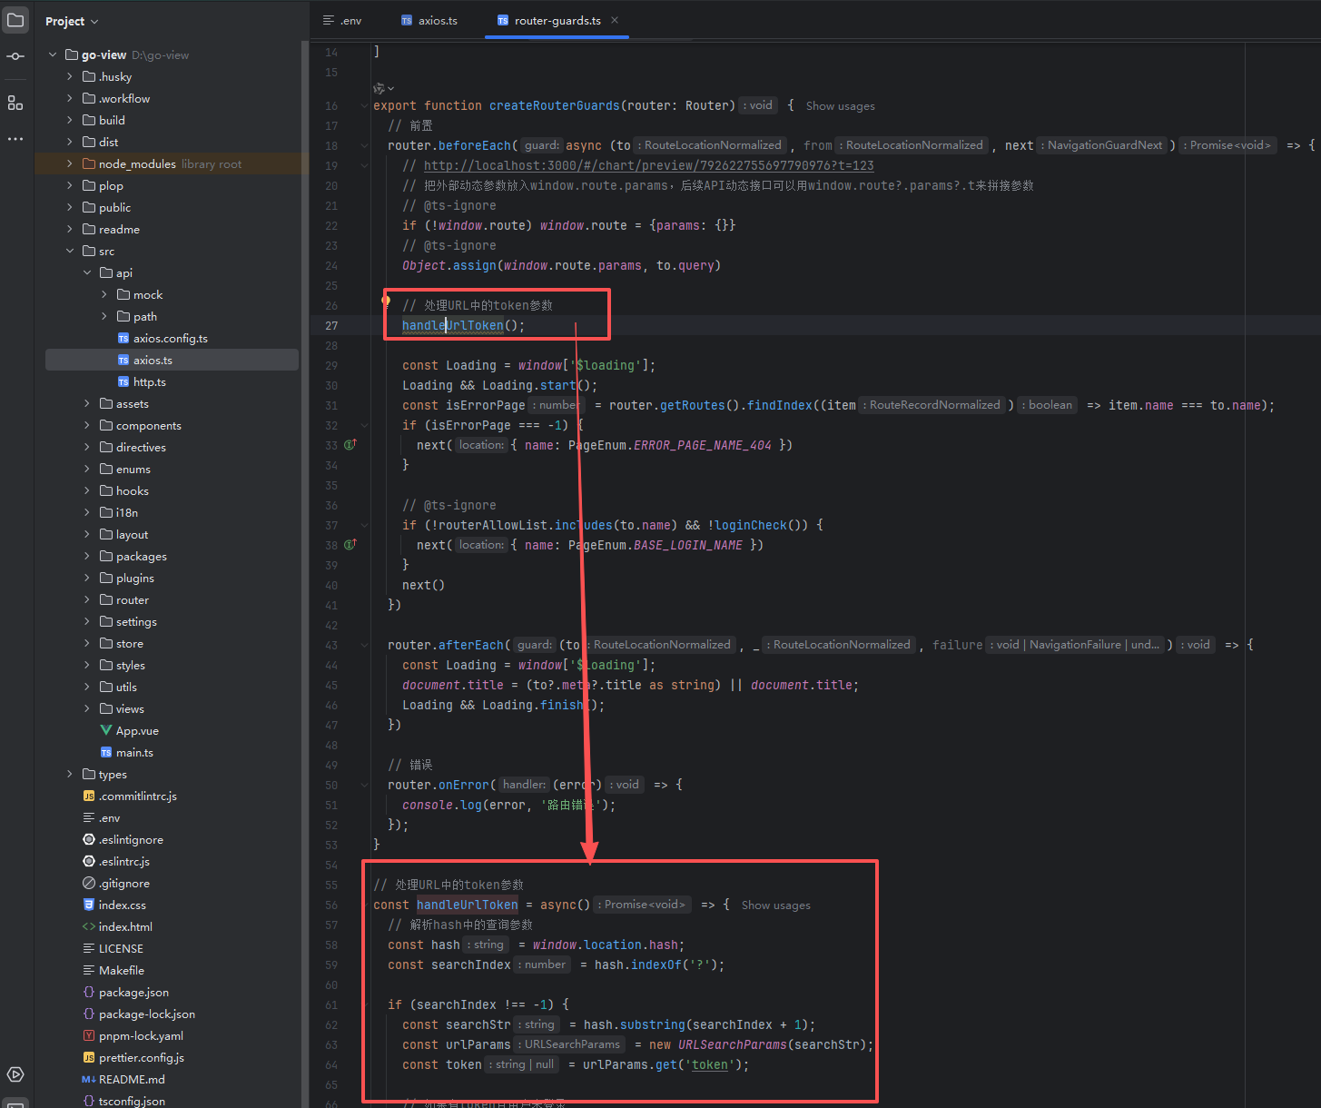Select http.ts in the project tree
The height and width of the screenshot is (1108, 1321).
coord(149,382)
